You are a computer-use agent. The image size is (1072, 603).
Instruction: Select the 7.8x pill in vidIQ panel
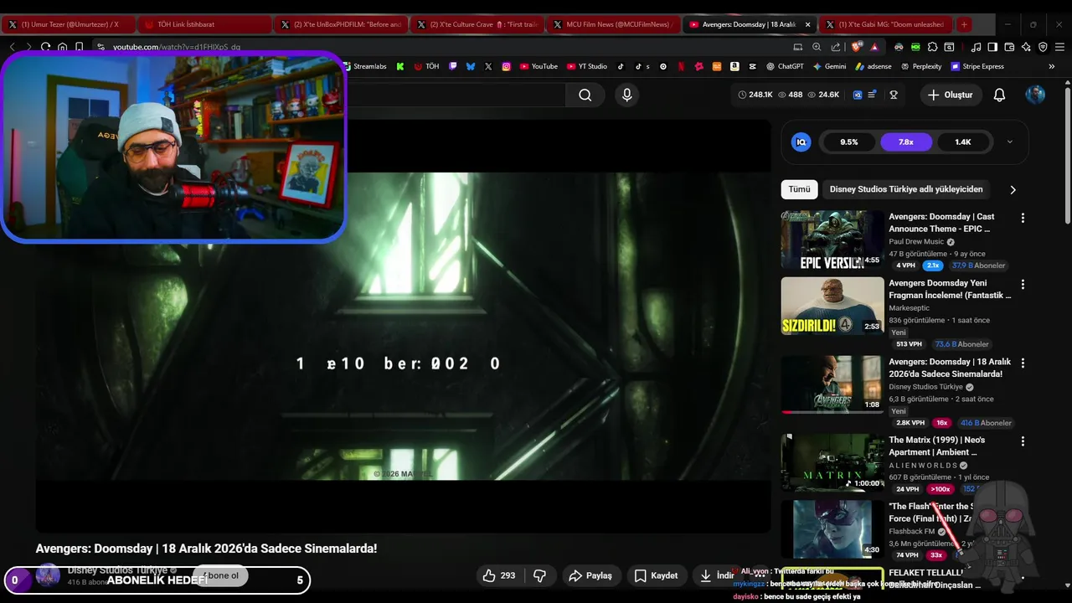pos(906,142)
